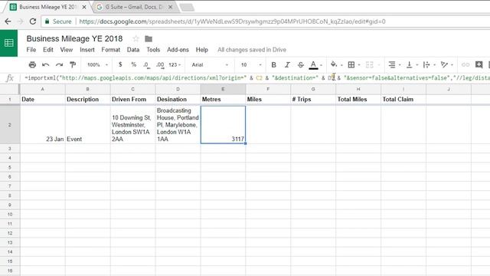Star the Business Mileage document
Viewport: 490px width, 276px height.
[136, 39]
